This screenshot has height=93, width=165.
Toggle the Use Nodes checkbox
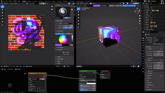pyautogui.click(x=27, y=66)
